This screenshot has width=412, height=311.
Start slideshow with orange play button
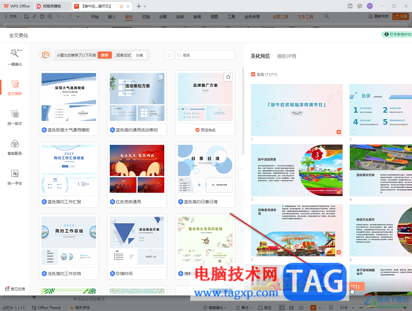point(313,307)
